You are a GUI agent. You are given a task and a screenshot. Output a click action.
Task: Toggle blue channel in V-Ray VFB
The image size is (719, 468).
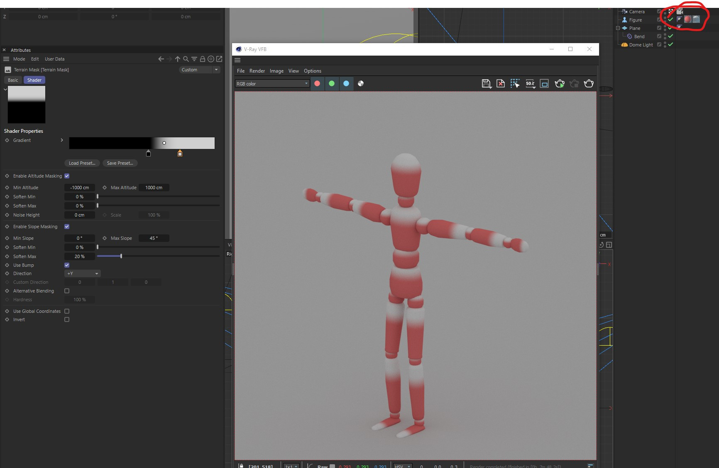click(346, 83)
